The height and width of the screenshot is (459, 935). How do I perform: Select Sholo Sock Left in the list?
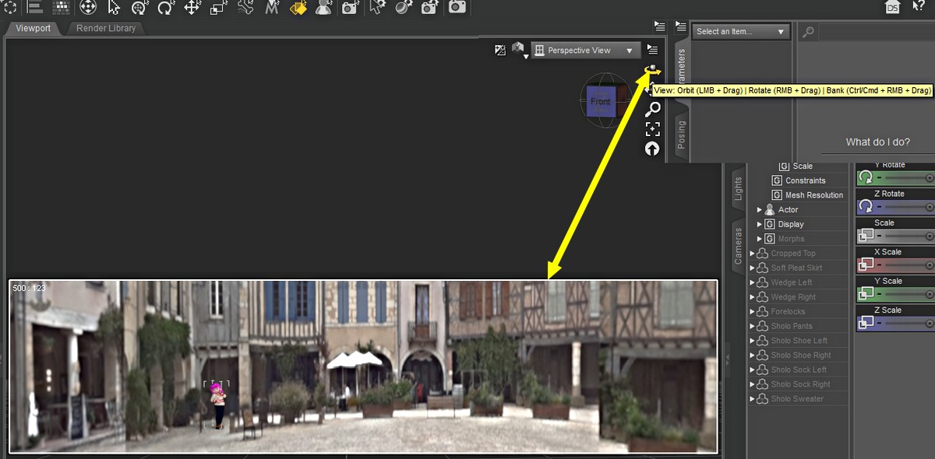[799, 370]
